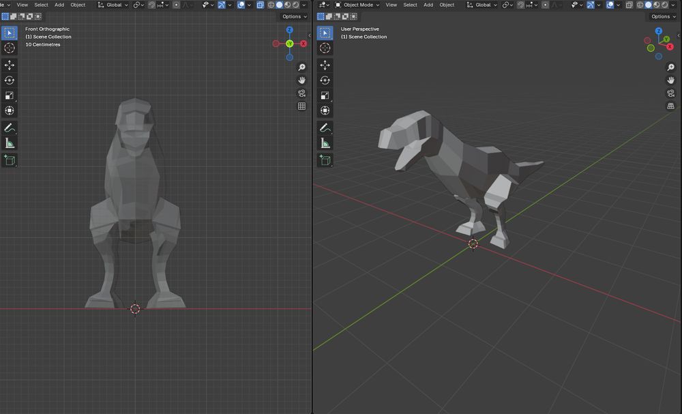Open the View menu of the left viewport
This screenshot has height=414, width=682.
23,5
